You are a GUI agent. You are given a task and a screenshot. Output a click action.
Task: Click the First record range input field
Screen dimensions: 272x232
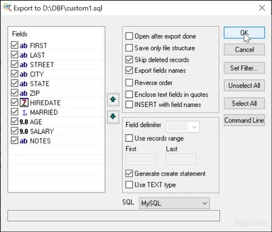[141, 159]
